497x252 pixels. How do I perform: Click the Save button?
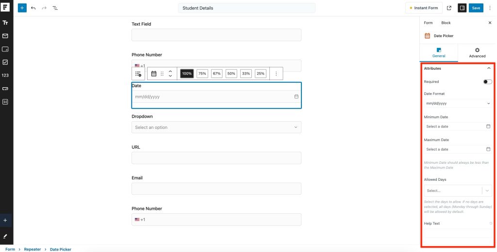click(x=476, y=8)
